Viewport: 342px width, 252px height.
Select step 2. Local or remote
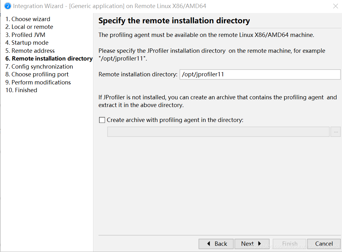(x=29, y=27)
